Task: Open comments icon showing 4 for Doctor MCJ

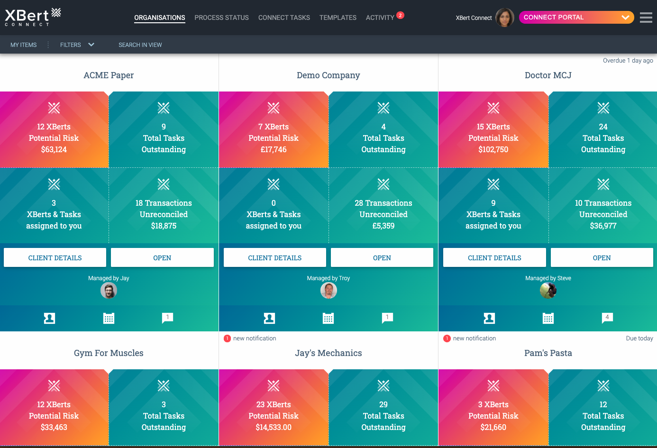Action: click(x=607, y=318)
